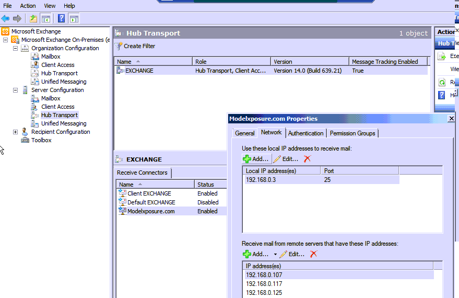Click the Create Filter funnel icon
The width and height of the screenshot is (459, 298).
click(x=119, y=46)
